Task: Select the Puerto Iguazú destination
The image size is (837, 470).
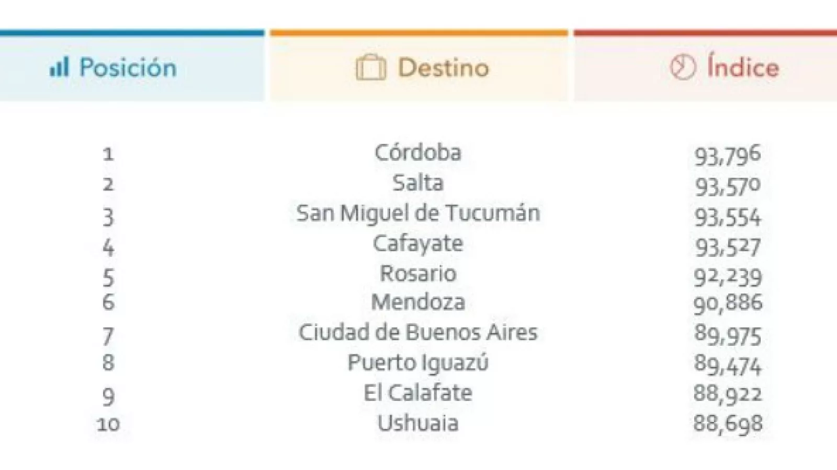Action: coord(418,362)
